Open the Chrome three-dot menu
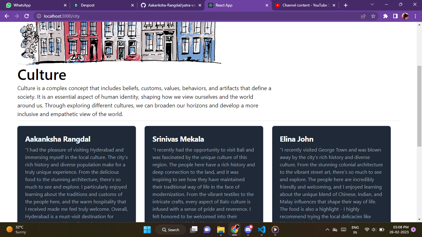 [415, 16]
